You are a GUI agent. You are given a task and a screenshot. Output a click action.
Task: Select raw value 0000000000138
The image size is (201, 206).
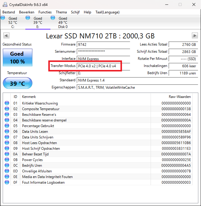[176, 109]
